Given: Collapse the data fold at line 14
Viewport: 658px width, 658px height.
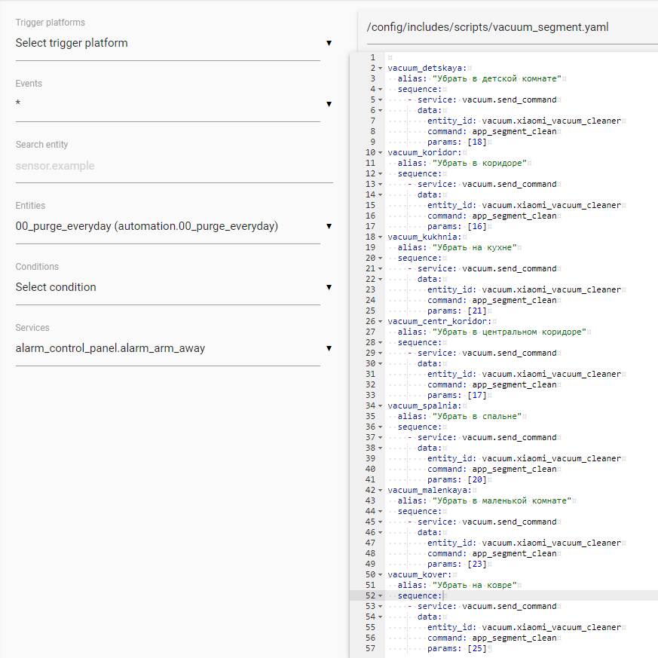Looking at the screenshot, I should click(380, 194).
